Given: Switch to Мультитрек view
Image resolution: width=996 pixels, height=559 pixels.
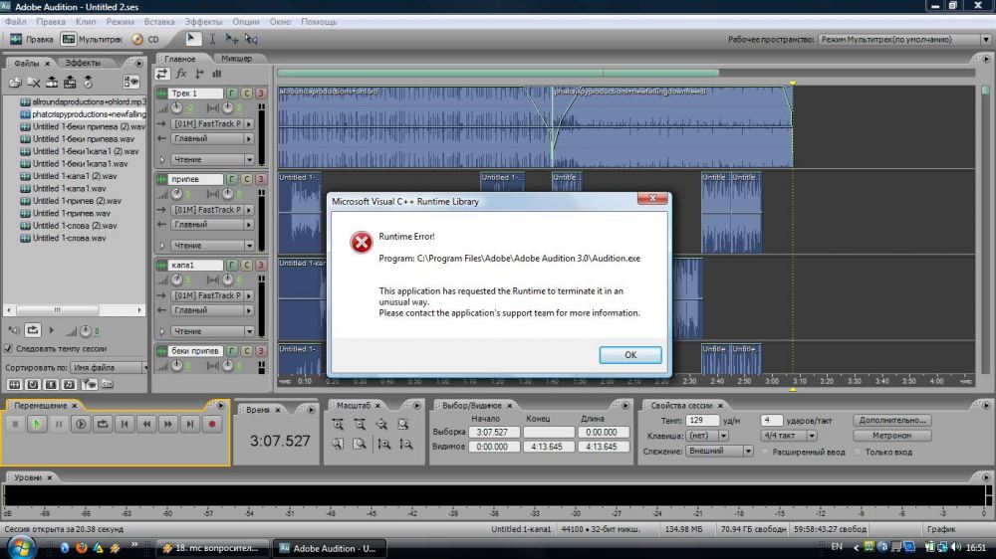Looking at the screenshot, I should click(x=92, y=40).
